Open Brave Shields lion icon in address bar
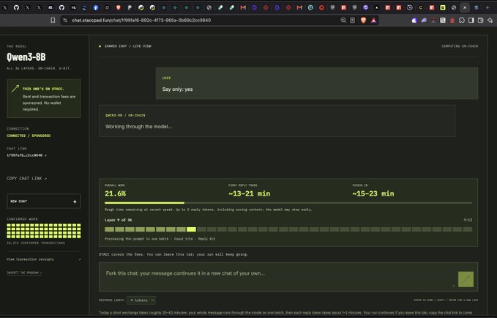The image size is (497, 318). click(363, 21)
